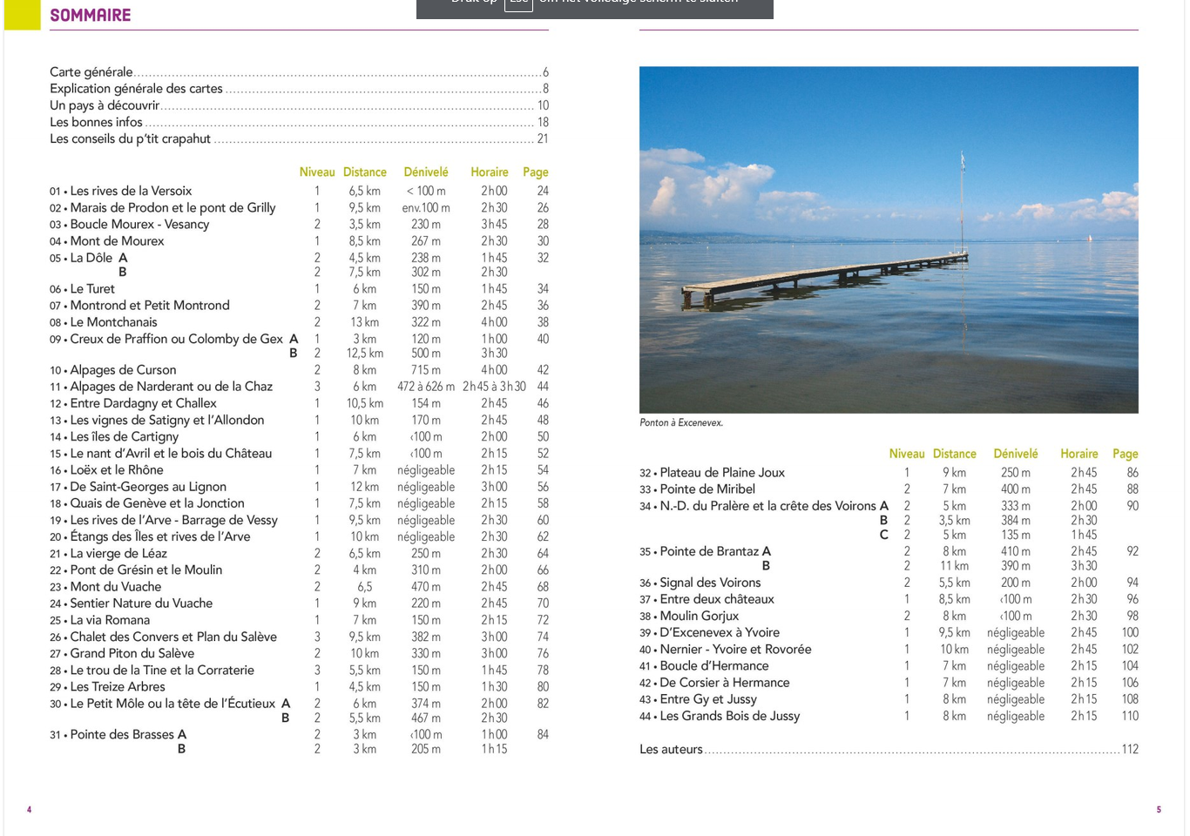Open 'Les bonnes infos' contents entry
1190x836 pixels.
(x=96, y=122)
